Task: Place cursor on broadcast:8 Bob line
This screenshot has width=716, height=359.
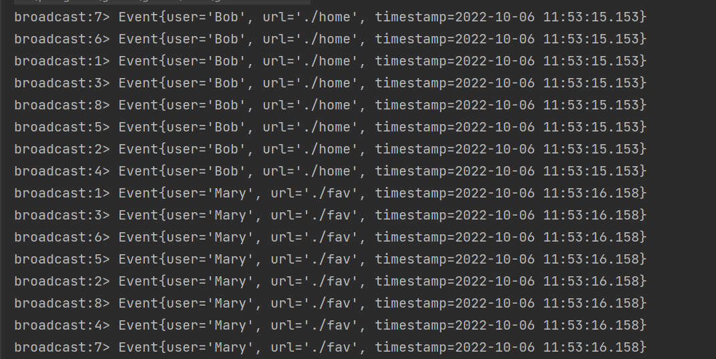Action: click(x=330, y=105)
